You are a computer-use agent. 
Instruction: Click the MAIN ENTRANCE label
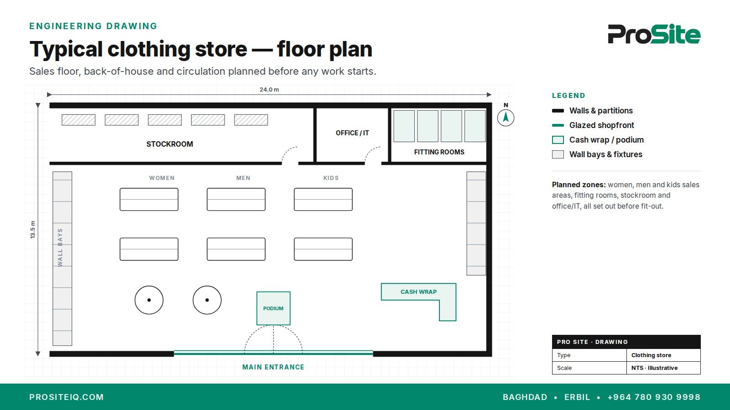click(273, 367)
